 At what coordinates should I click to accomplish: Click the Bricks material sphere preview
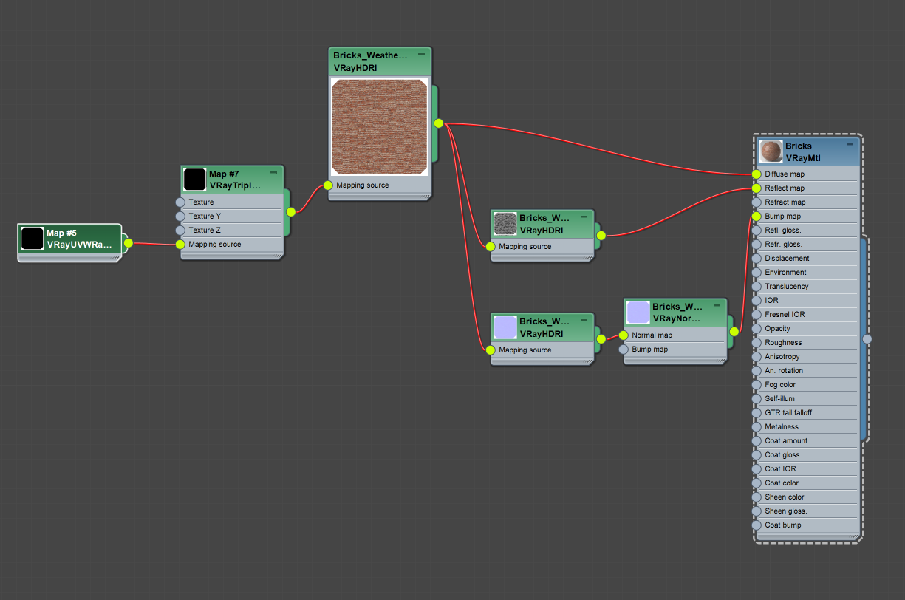771,151
